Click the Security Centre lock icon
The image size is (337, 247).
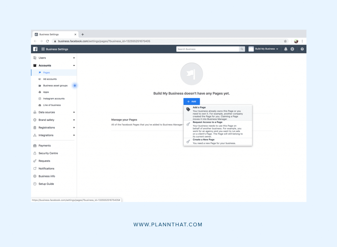(35, 153)
